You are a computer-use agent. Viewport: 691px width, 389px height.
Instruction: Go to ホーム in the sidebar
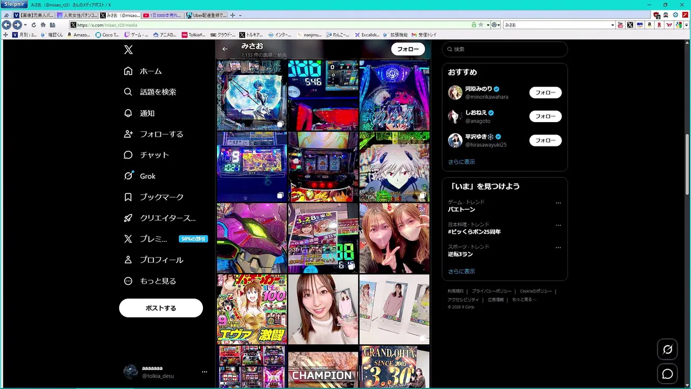(143, 71)
